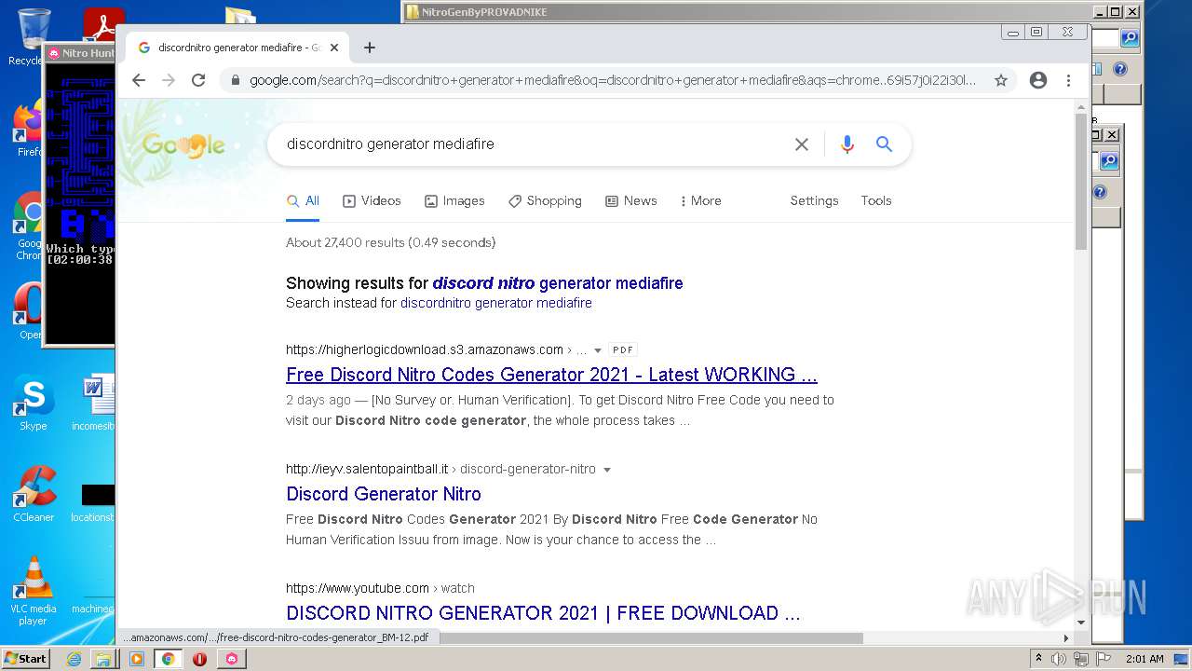Open the Opera taskbar icon
Screen dimensions: 1192x671
coord(199,659)
